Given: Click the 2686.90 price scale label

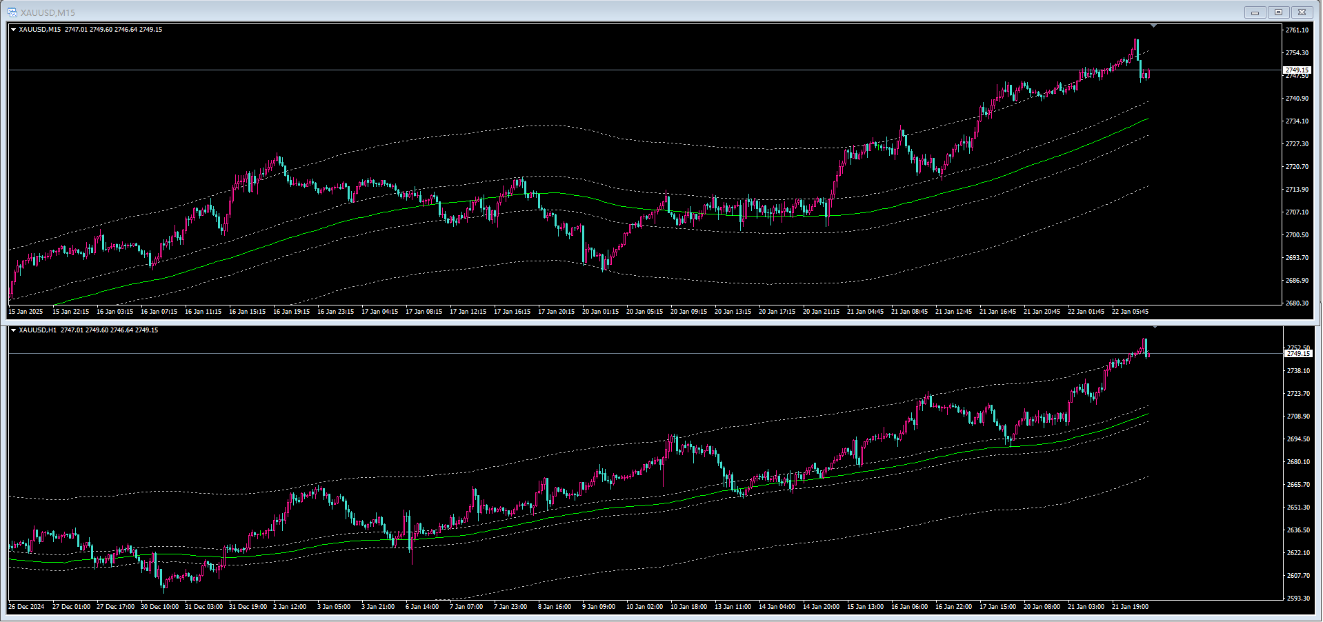Looking at the screenshot, I should (1297, 281).
